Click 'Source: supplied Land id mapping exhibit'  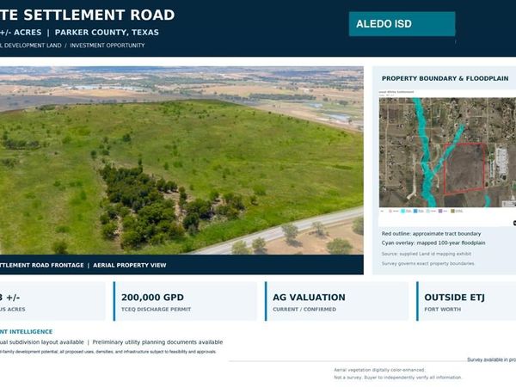[x=427, y=254]
